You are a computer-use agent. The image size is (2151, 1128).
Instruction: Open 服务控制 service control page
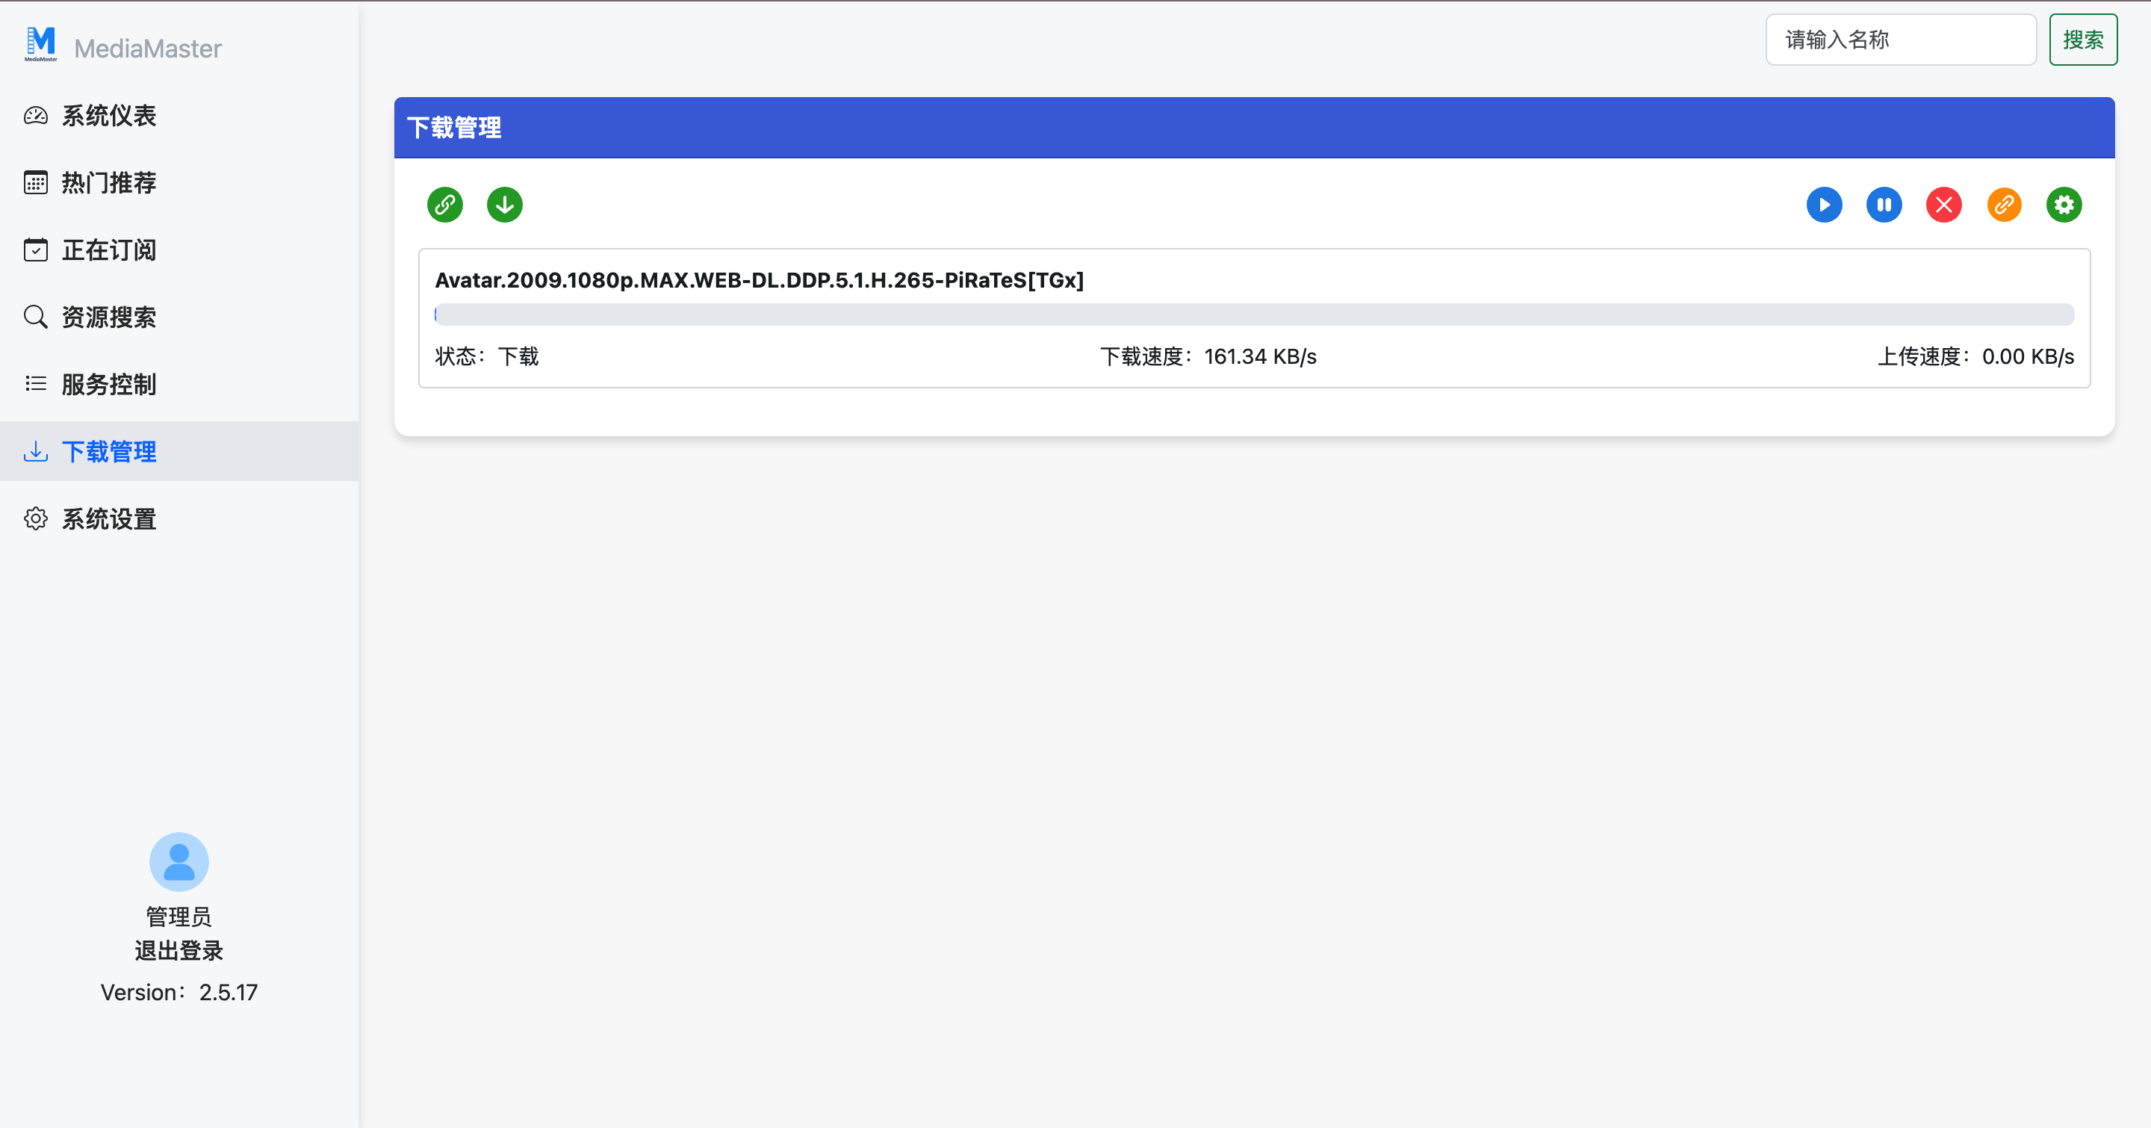(108, 385)
